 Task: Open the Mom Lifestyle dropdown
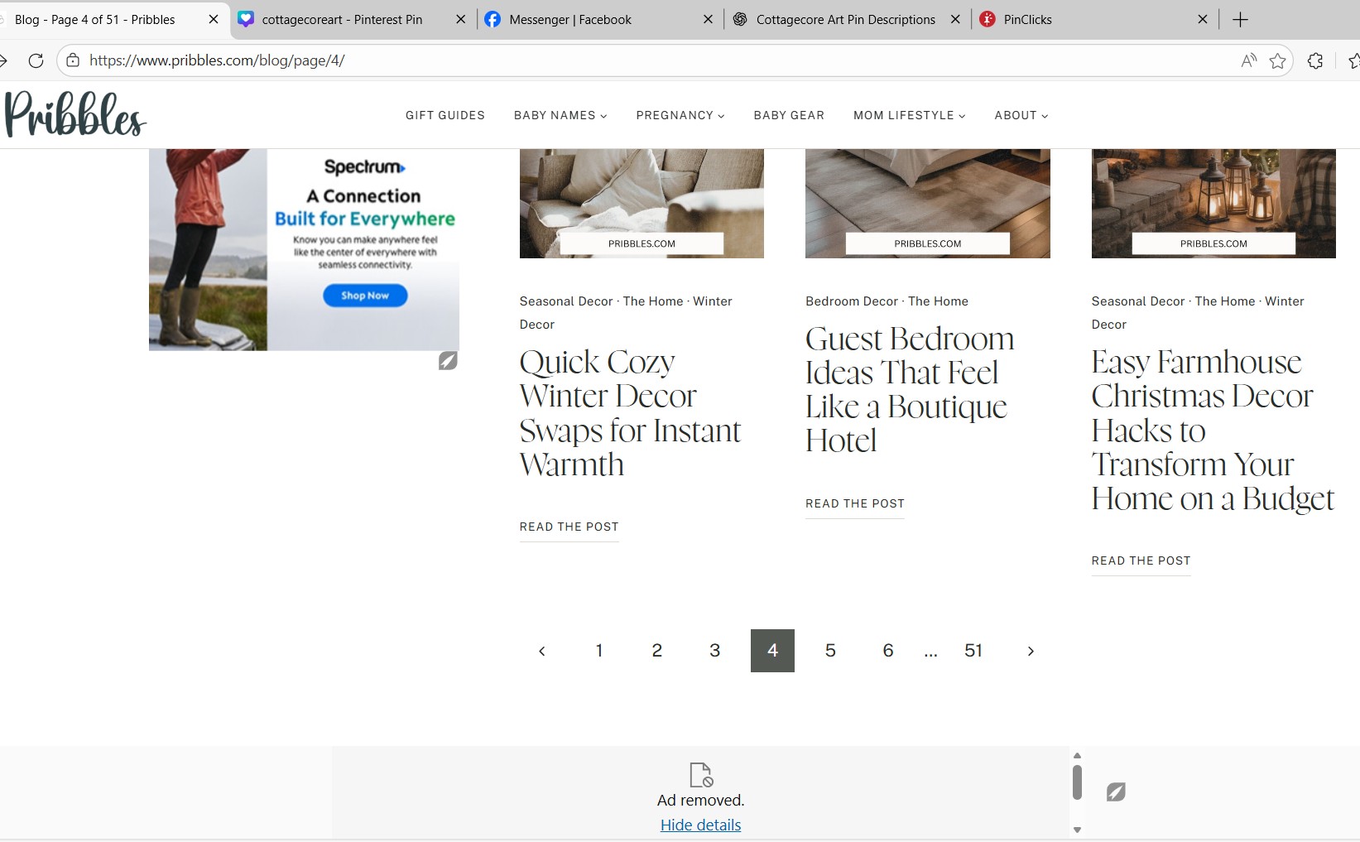[x=909, y=115]
